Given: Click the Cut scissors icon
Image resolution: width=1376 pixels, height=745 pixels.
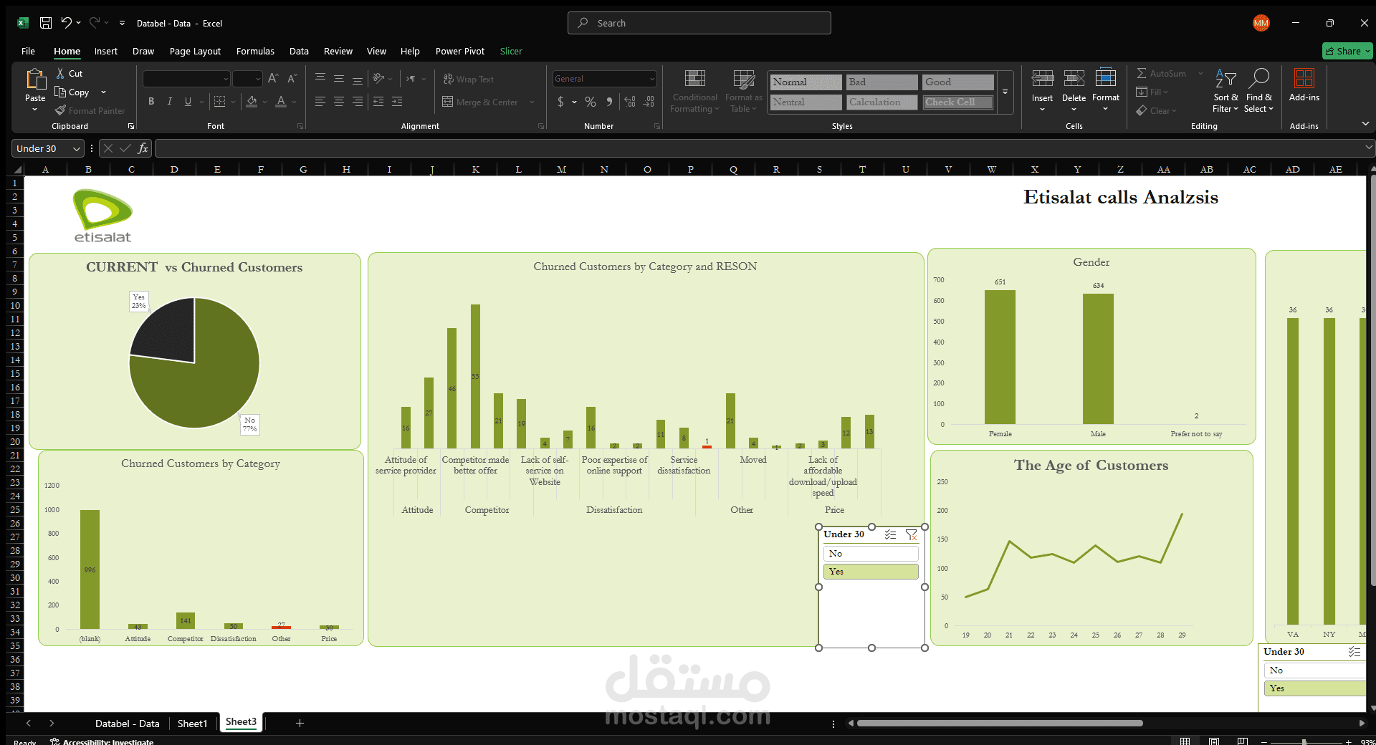Looking at the screenshot, I should click(60, 73).
